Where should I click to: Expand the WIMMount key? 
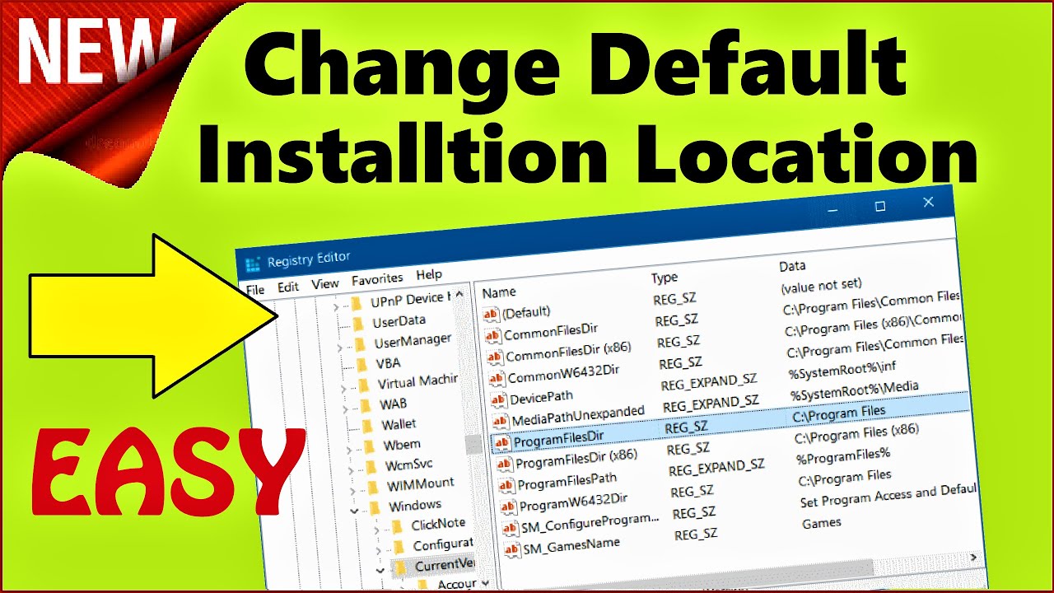352,490
